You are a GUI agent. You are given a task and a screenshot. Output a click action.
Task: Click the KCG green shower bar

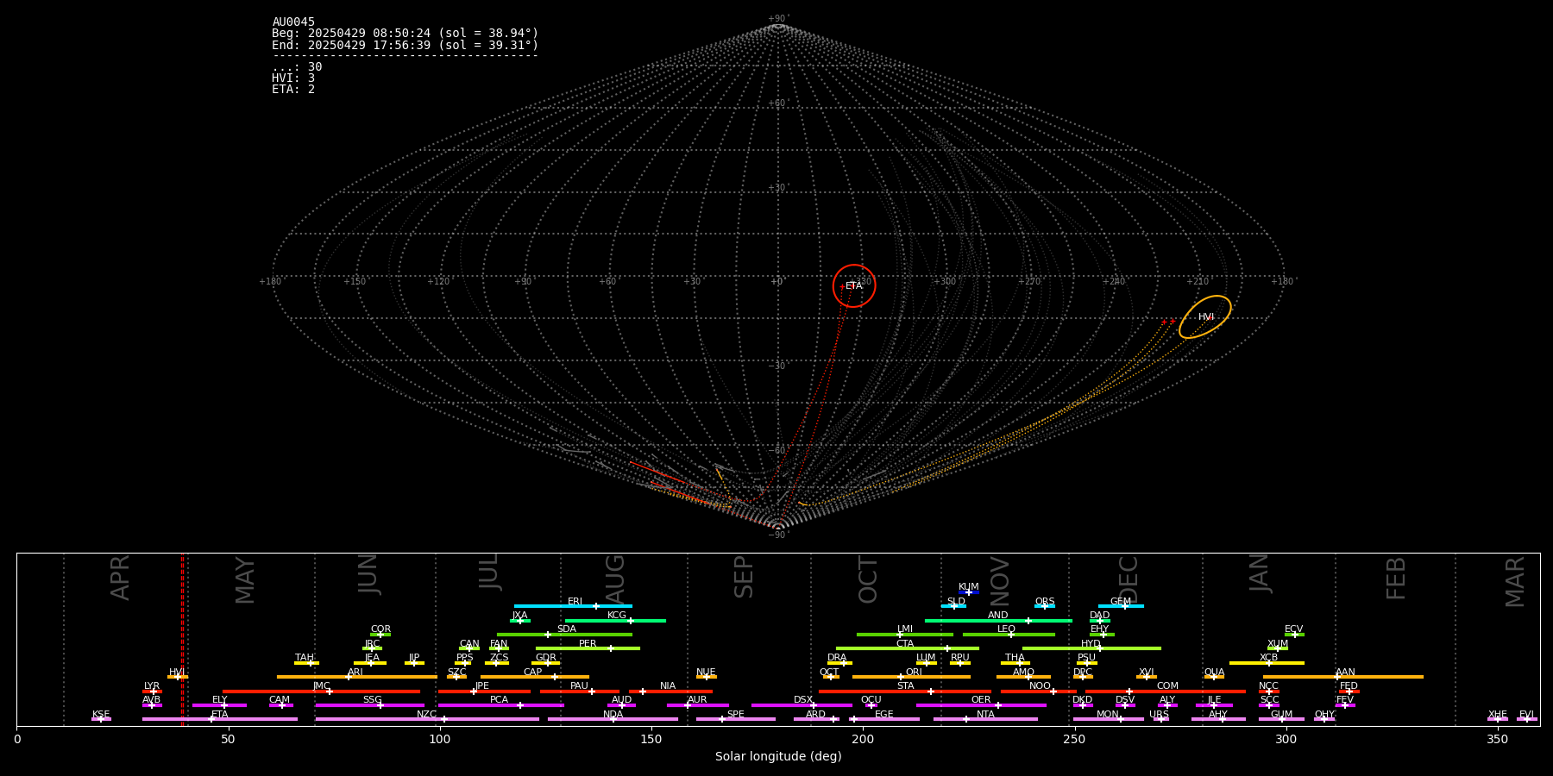point(615,620)
